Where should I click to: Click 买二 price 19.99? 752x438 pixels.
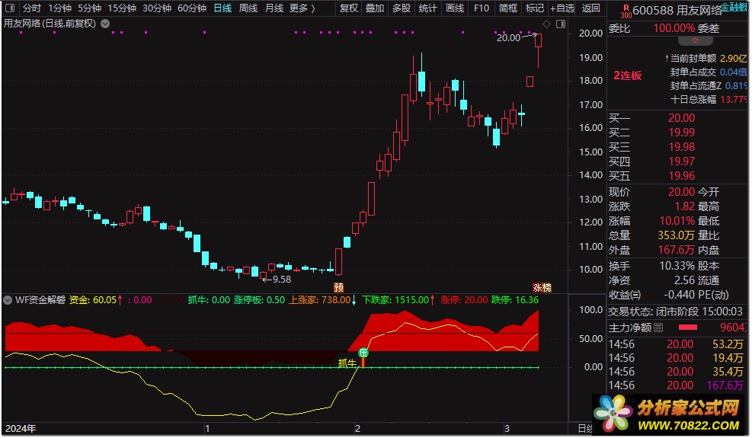681,133
